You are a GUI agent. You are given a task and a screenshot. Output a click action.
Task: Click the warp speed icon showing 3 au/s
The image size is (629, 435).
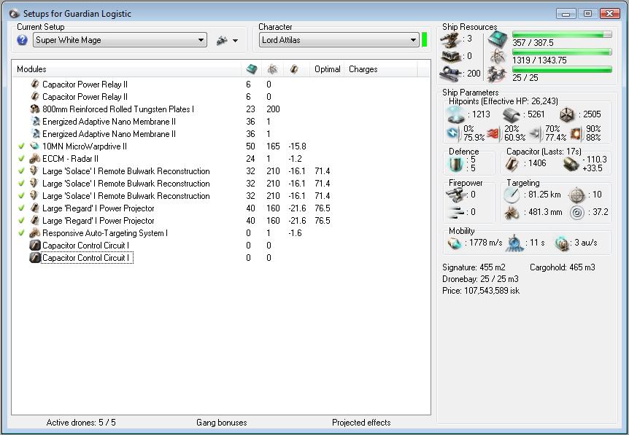coord(562,243)
